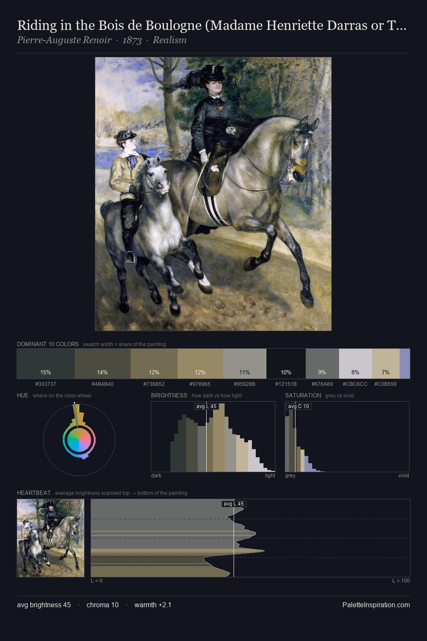
Task: Click the near-black 10% swatch
Action: [286, 364]
